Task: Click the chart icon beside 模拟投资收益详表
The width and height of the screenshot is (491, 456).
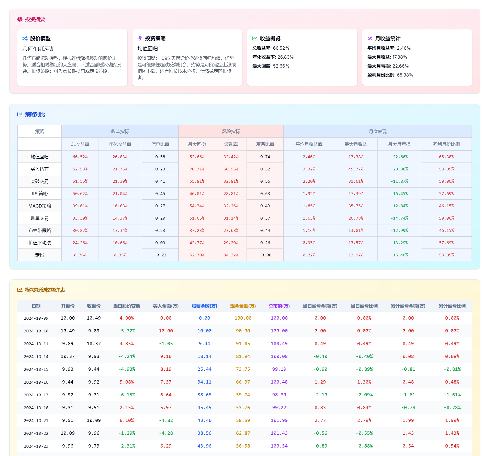Action: (x=20, y=290)
